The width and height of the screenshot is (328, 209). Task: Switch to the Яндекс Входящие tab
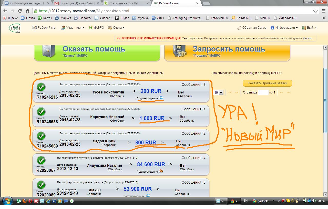click(x=27, y=3)
